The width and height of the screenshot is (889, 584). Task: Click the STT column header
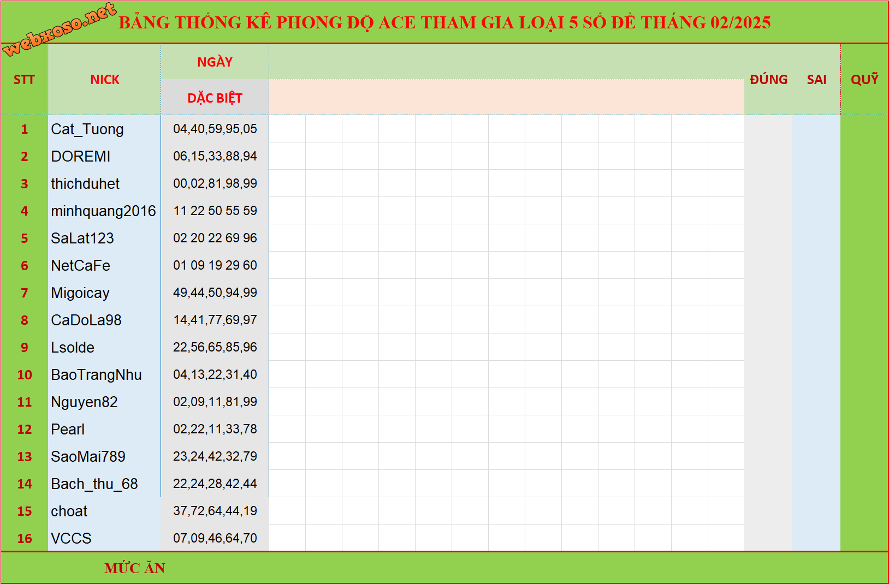coord(24,80)
